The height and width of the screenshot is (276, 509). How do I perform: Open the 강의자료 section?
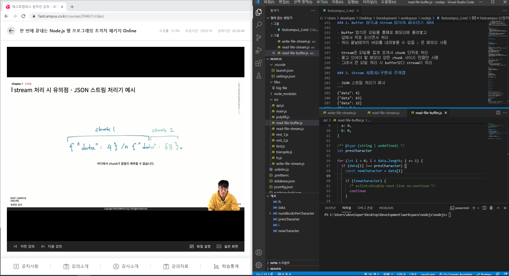point(176,266)
